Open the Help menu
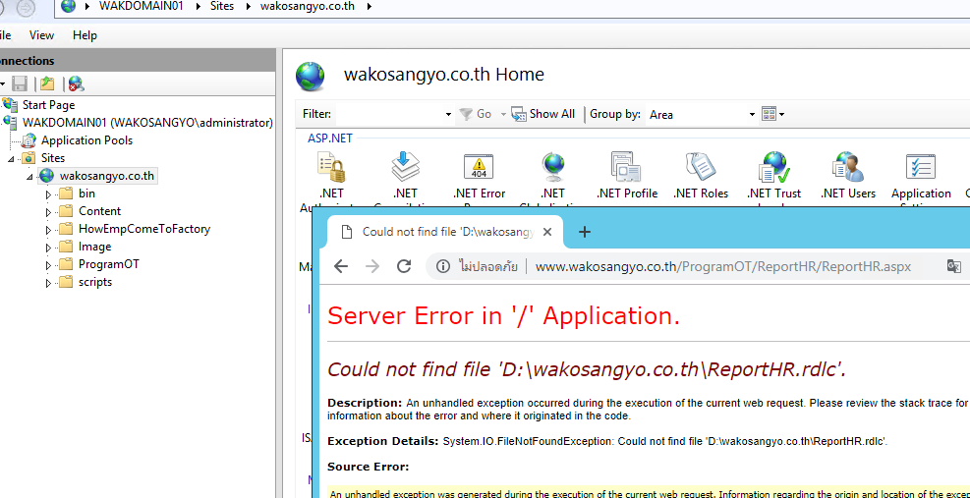This screenshot has height=498, width=970. 85,35
